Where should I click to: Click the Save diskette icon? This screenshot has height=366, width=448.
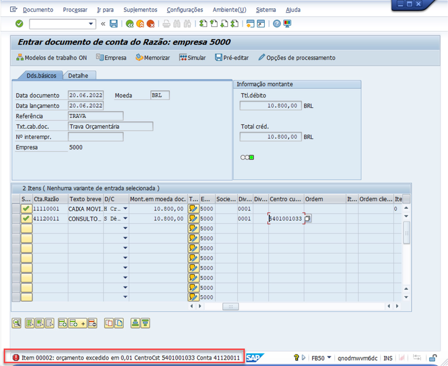[114, 24]
